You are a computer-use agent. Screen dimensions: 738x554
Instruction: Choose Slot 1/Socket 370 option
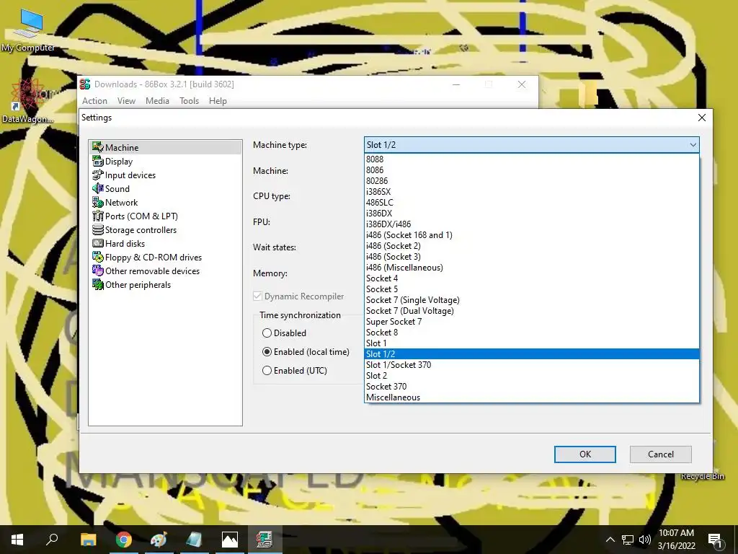[x=532, y=365]
